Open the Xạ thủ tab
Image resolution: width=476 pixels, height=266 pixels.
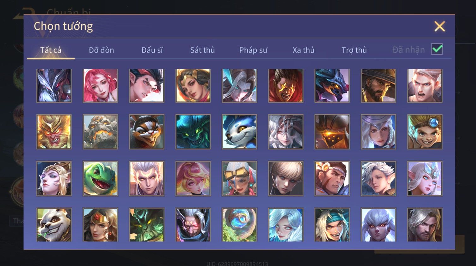303,50
